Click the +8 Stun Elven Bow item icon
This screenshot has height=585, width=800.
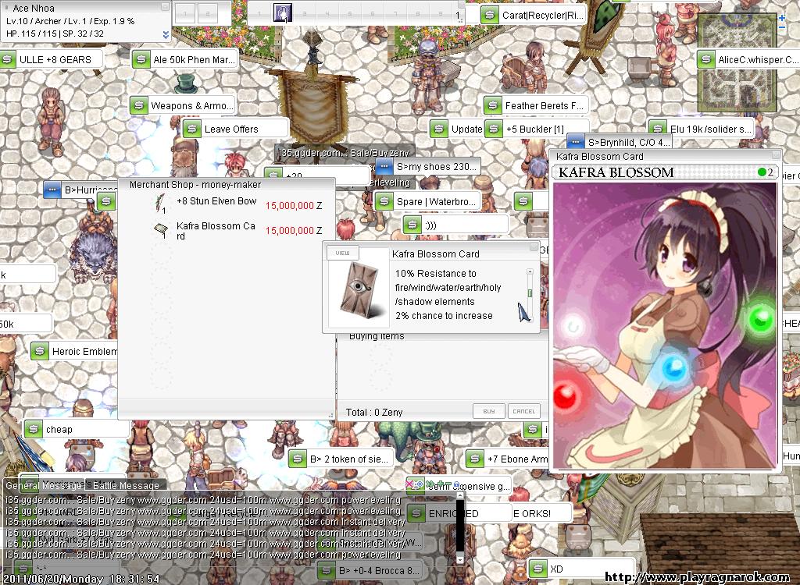161,204
